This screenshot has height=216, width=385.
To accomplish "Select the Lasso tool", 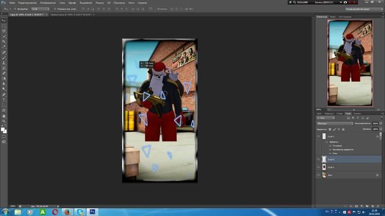I will tap(4, 31).
